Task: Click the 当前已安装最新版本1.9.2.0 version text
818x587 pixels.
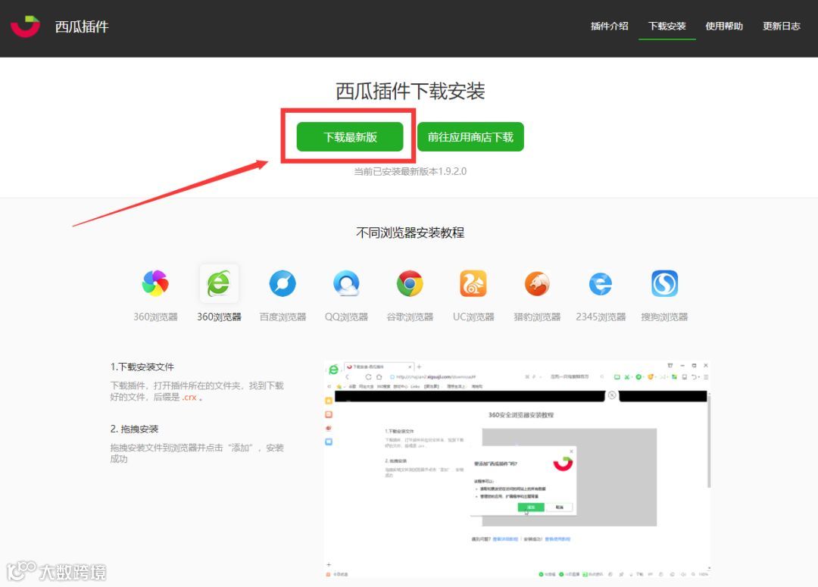Action: 410,171
